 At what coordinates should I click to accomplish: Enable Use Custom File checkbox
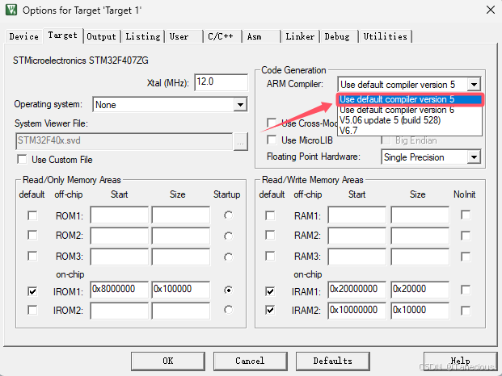[x=22, y=159]
